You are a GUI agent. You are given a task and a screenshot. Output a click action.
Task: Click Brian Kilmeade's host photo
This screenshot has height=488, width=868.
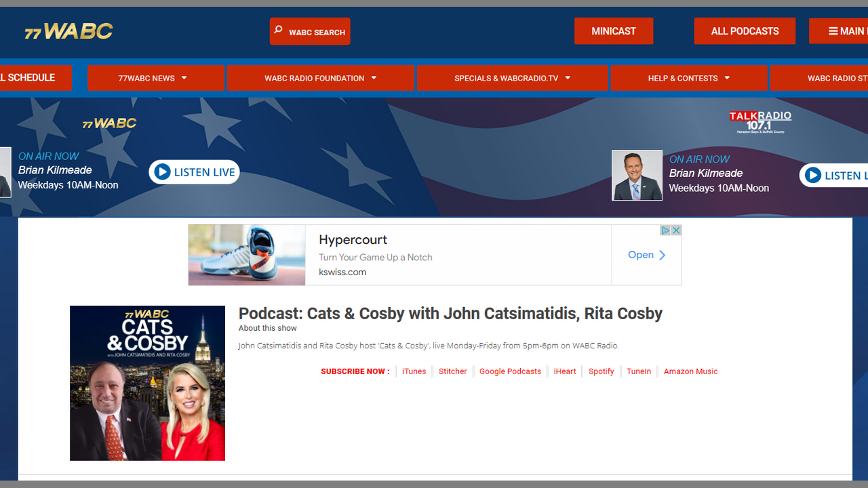click(637, 175)
